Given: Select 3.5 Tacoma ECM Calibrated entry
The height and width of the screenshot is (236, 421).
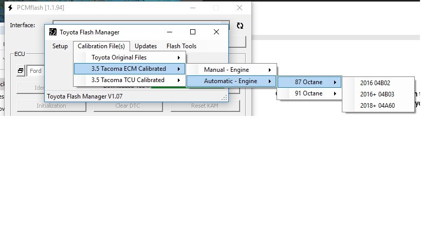Looking at the screenshot, I should [130, 69].
